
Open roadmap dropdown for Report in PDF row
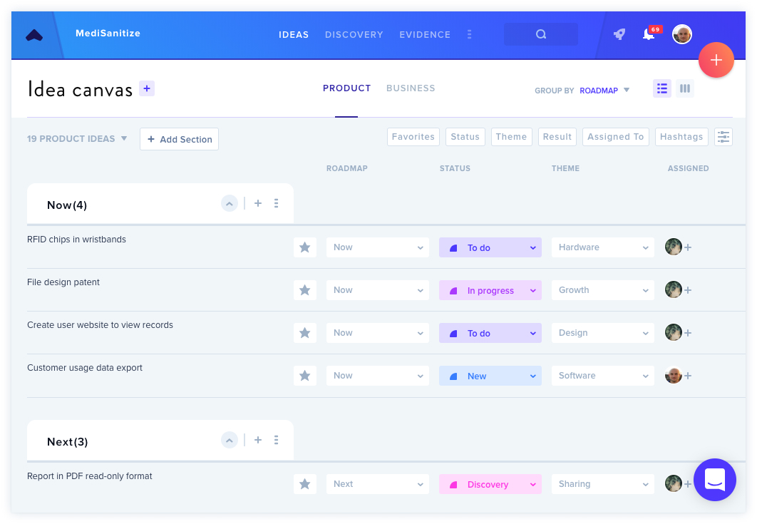click(x=378, y=484)
